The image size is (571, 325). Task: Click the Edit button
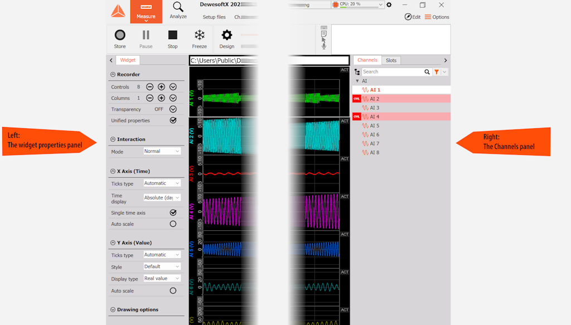coord(412,17)
